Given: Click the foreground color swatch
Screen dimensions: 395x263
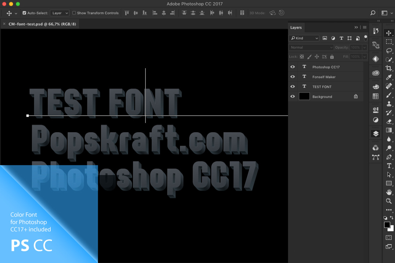Looking at the screenshot, I should (387, 225).
